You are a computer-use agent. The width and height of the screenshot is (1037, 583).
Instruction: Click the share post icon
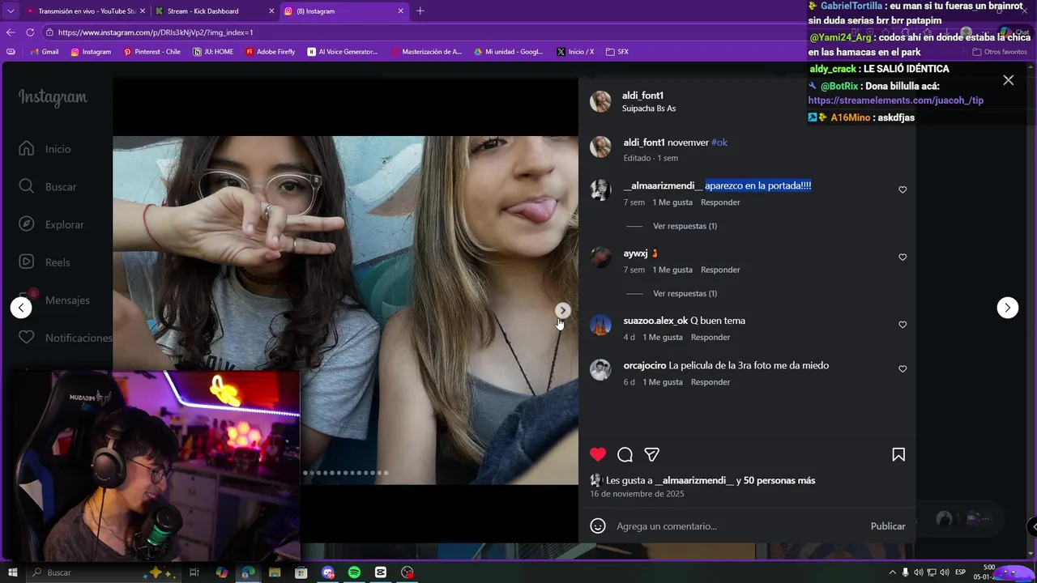(x=651, y=455)
